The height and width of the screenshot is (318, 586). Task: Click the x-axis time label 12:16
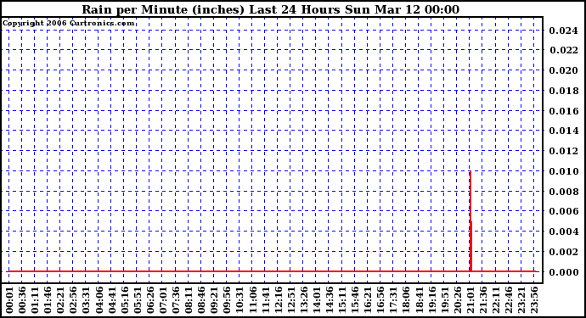[279, 300]
